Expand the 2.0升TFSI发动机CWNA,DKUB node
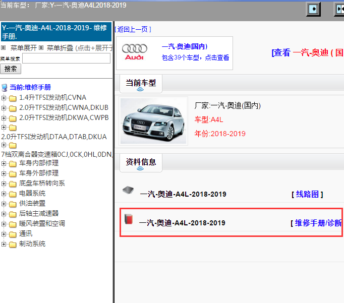The height and width of the screenshot is (303, 344). point(4,108)
